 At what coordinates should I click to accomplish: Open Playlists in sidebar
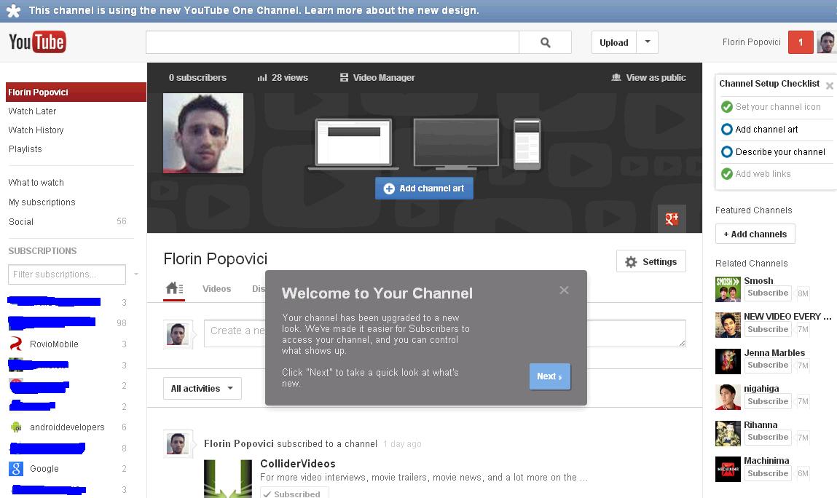tap(25, 149)
